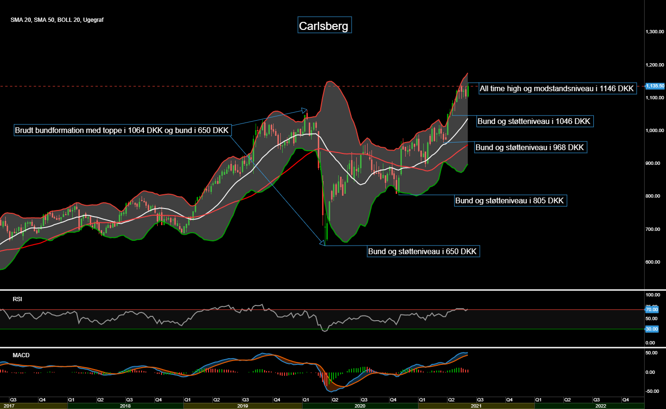This screenshot has width=666, height=409.
Task: Click the Carlsberg chart title
Action: coord(324,26)
